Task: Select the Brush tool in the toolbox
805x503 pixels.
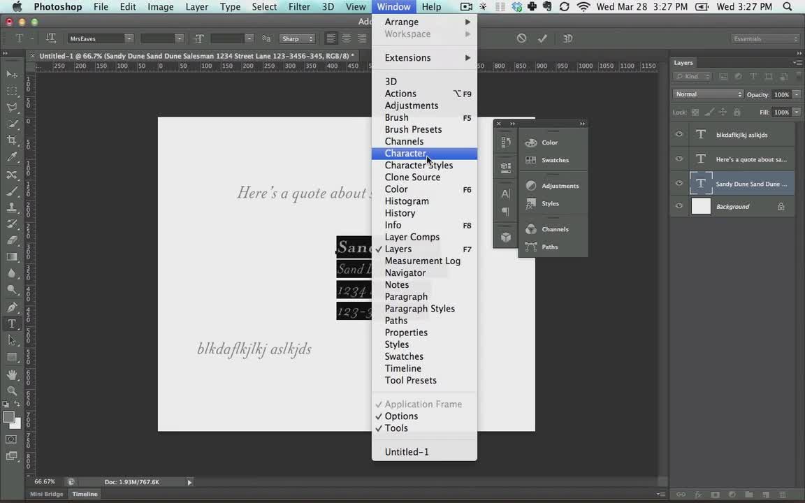Action: [x=12, y=191]
